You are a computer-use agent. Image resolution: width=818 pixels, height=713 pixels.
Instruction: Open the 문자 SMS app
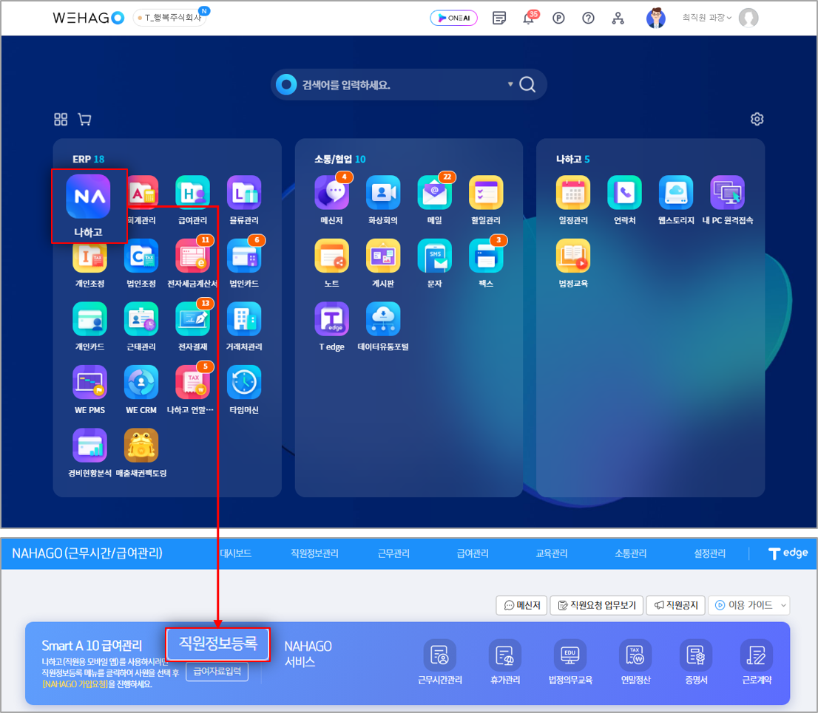(435, 256)
